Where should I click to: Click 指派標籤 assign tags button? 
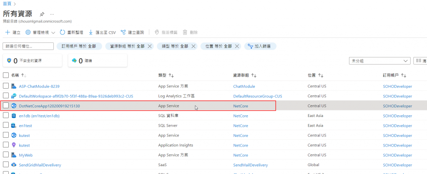pyautogui.click(x=166, y=32)
